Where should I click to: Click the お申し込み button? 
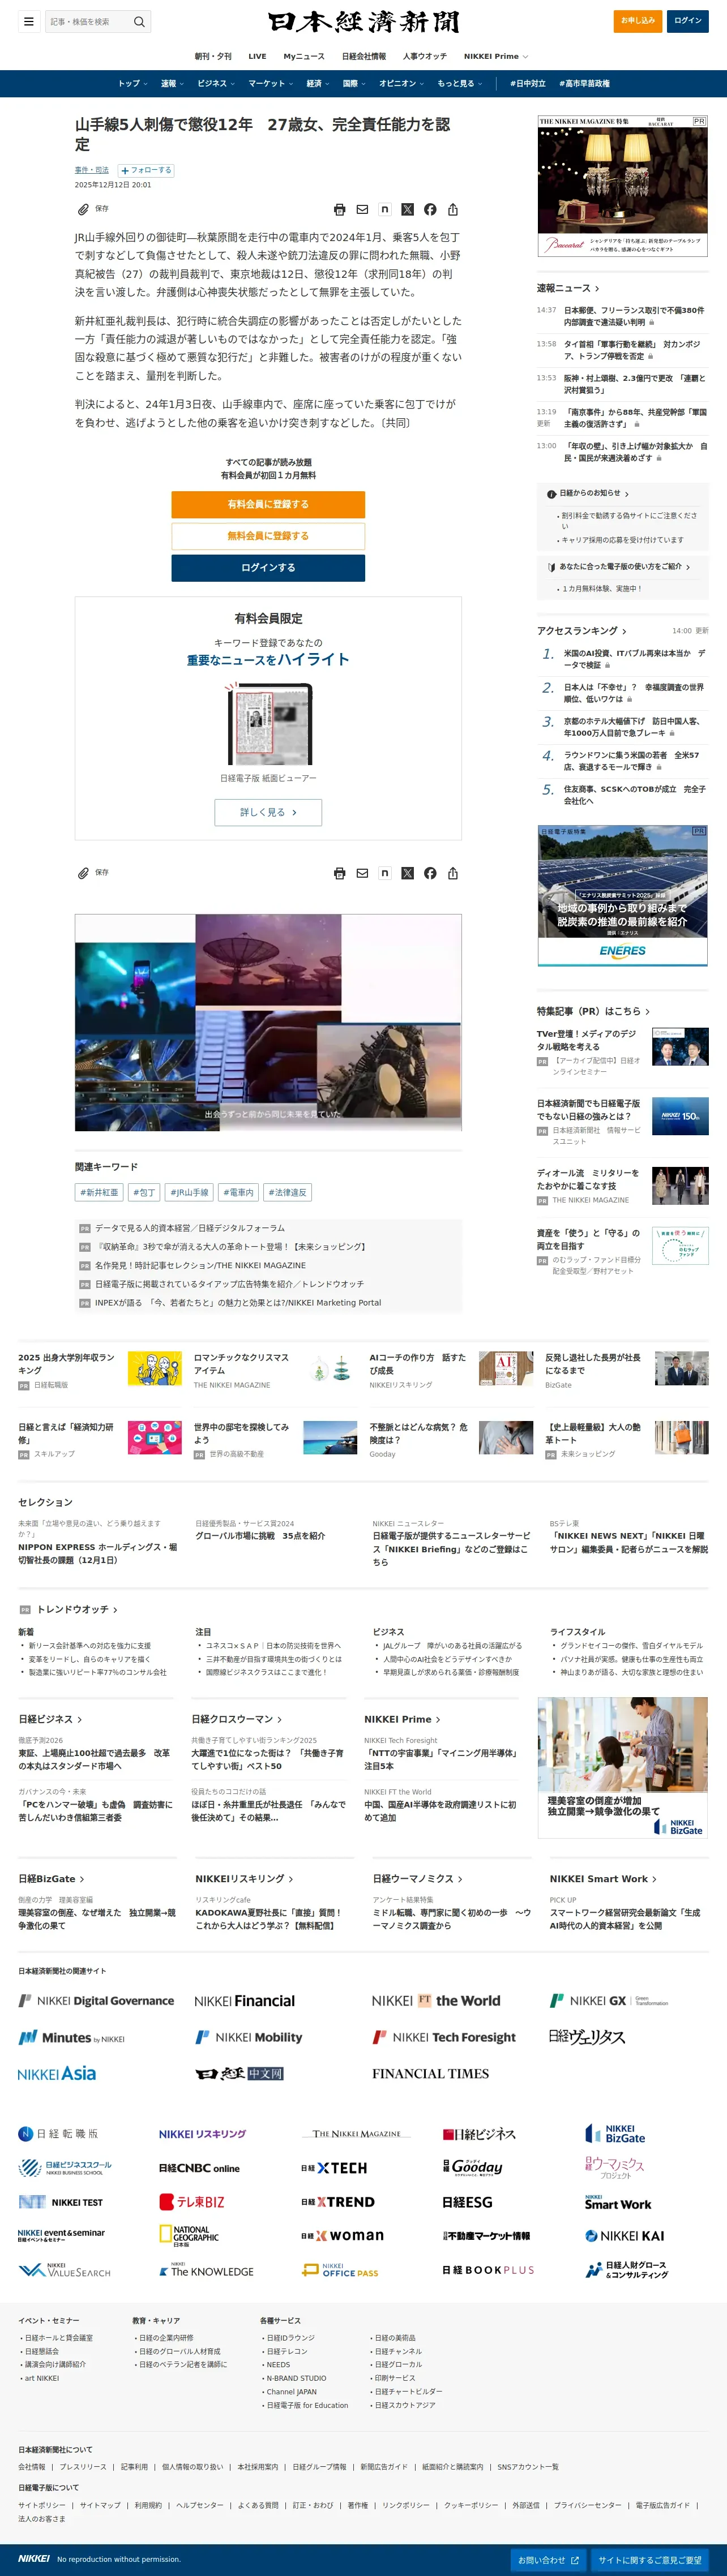click(x=637, y=20)
